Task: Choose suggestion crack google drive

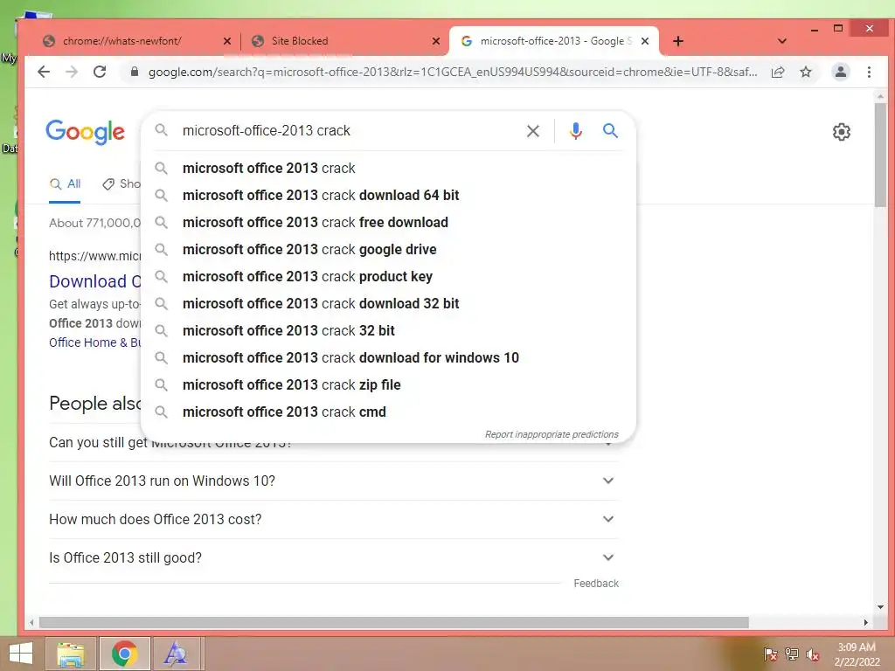Action: tap(388, 249)
